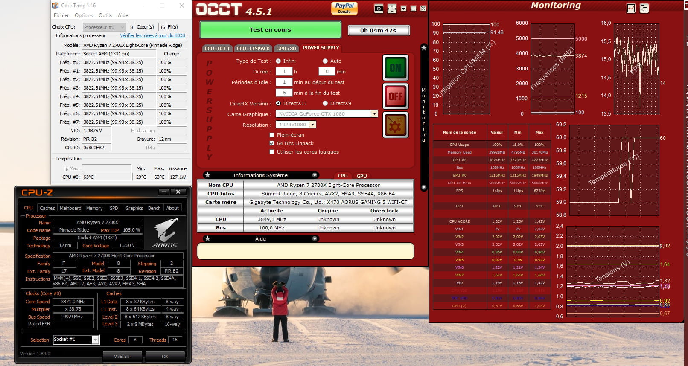Open the Résolution dropdown
Viewport: 688px width, 366px height.
point(312,125)
